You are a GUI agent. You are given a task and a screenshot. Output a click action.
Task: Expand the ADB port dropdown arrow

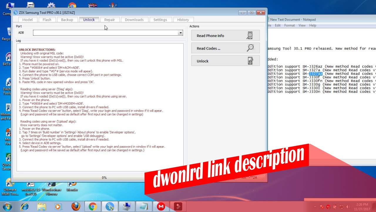click(180, 33)
